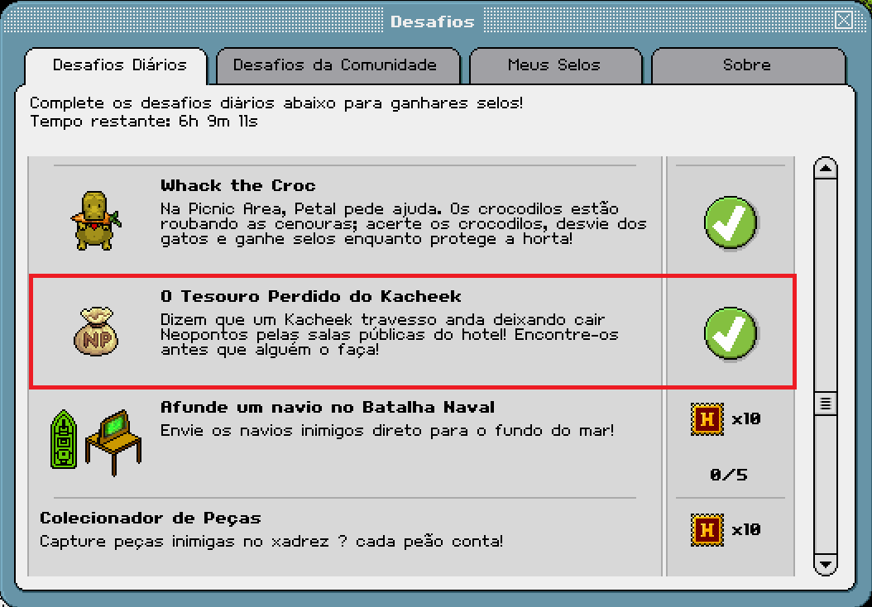Click the scrollbar down arrow
This screenshot has width=872, height=607.
(826, 564)
